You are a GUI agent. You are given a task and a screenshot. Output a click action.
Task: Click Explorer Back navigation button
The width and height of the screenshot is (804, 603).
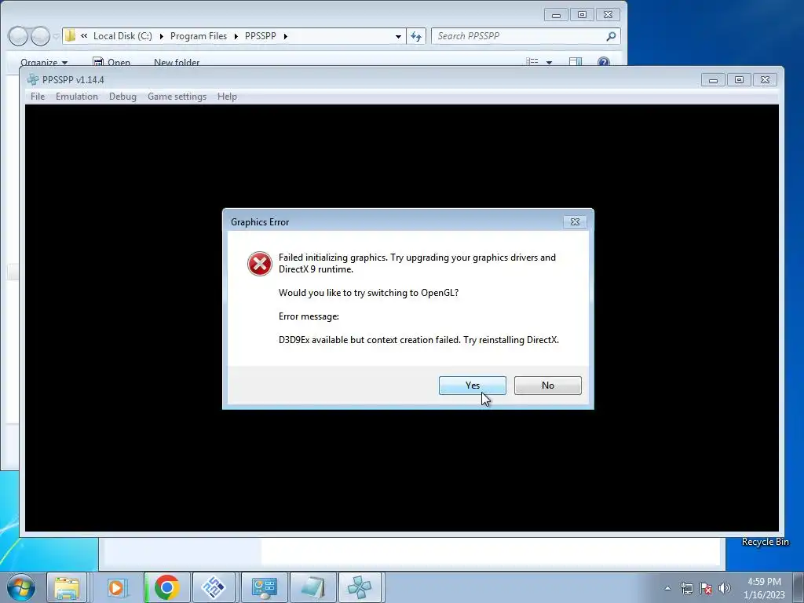(18, 36)
